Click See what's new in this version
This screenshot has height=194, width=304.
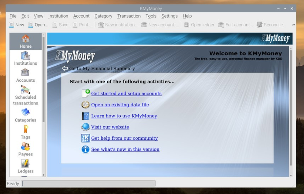[x=125, y=149]
